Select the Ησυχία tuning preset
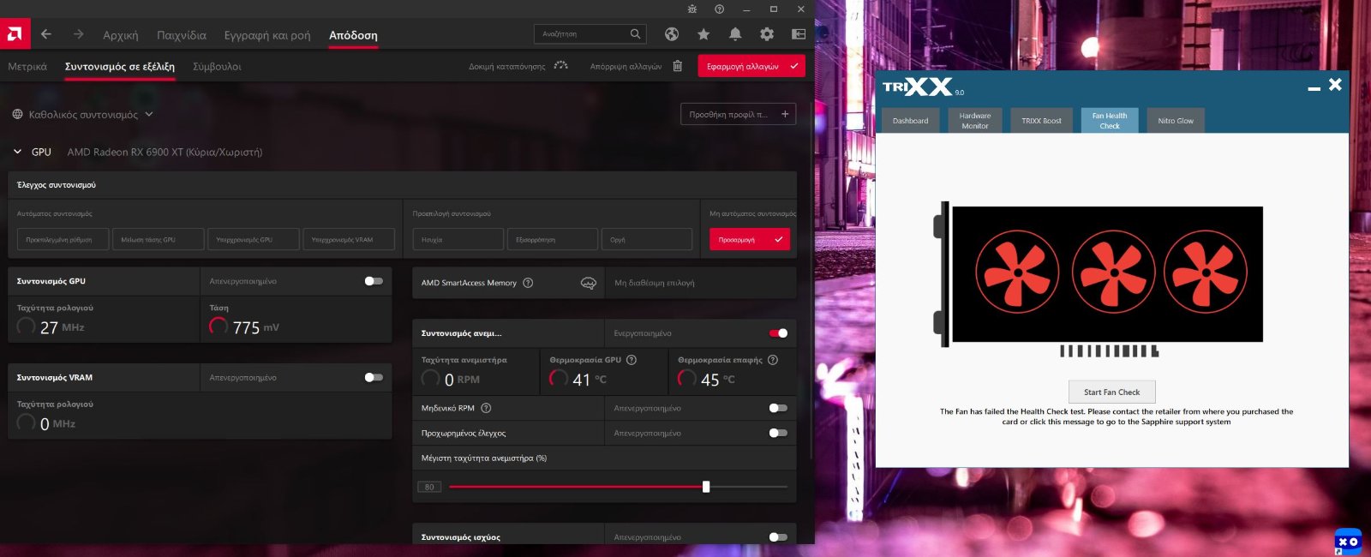Viewport: 1371px width, 557px height. (x=458, y=239)
